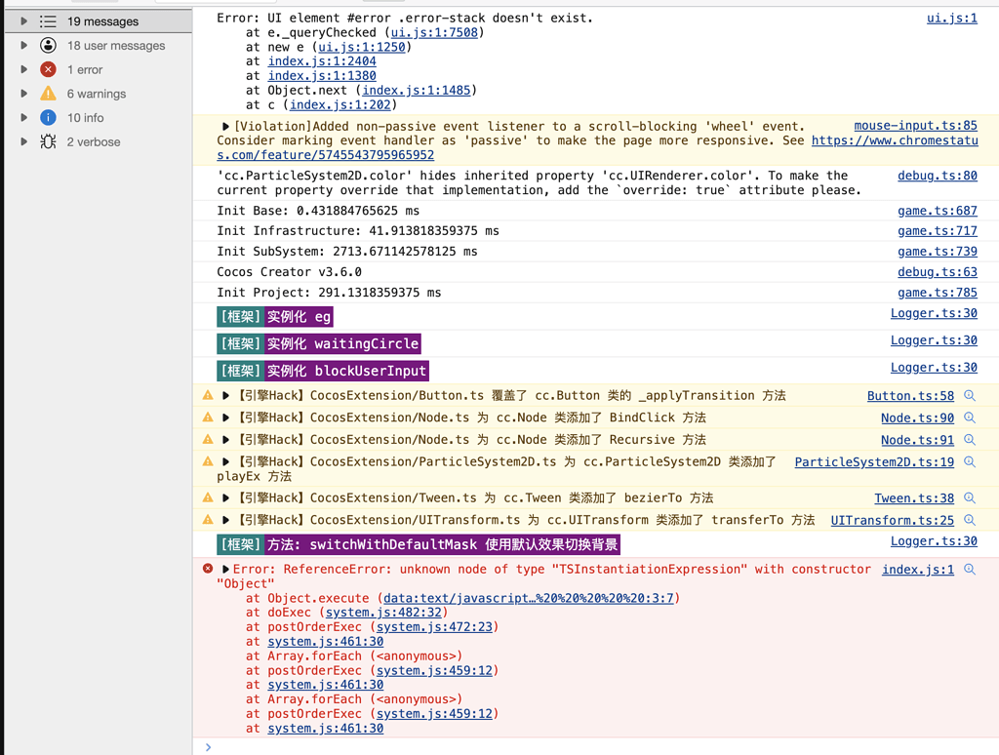
Task: Click the user messages person icon
Action: [48, 46]
